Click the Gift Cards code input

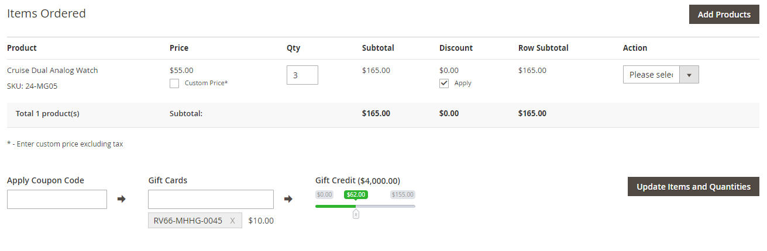click(x=211, y=199)
